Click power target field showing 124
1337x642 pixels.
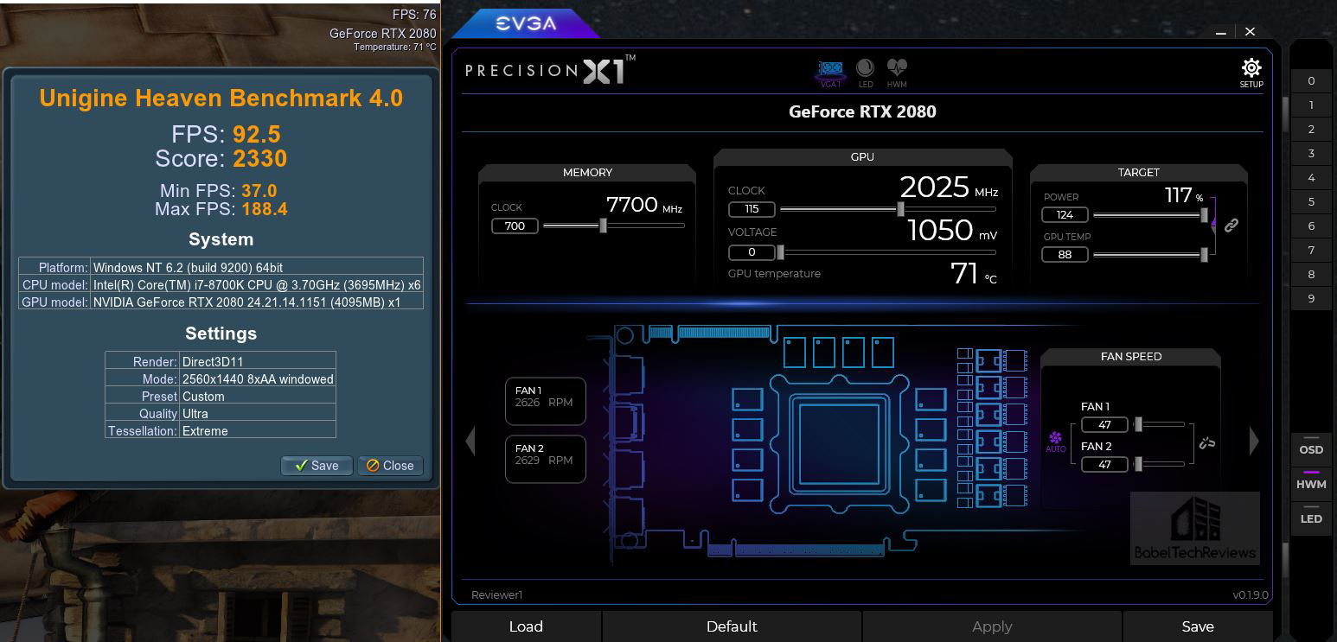coord(1065,215)
